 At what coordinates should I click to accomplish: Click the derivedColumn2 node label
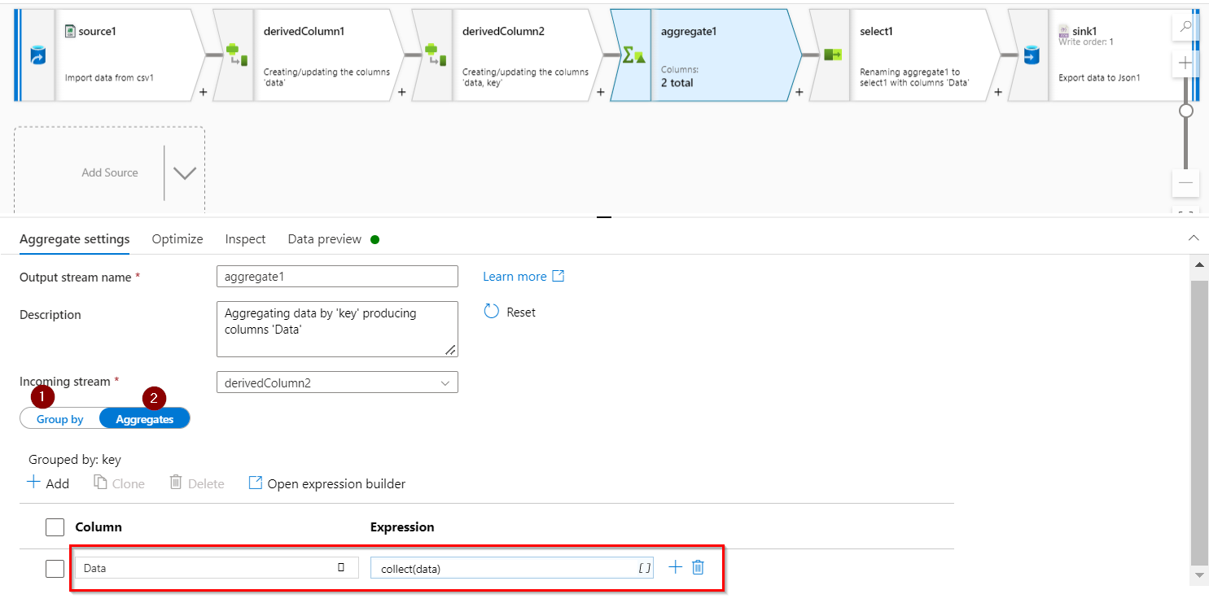coord(503,31)
